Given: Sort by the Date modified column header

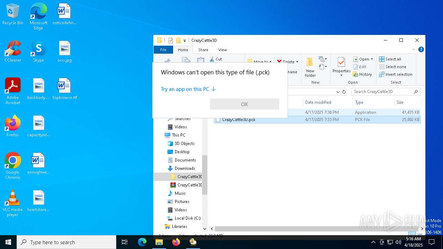Looking at the screenshot, I should pos(327,102).
